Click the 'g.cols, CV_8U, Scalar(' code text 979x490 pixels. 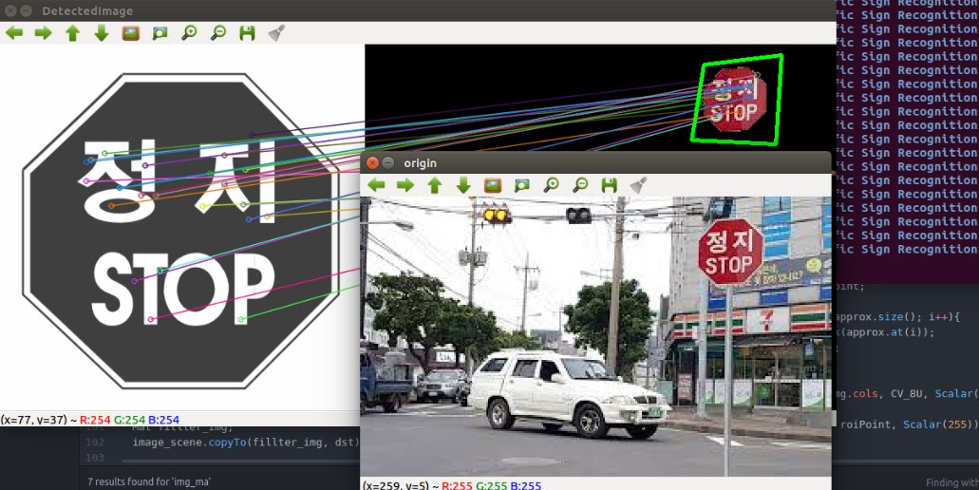[908, 394]
